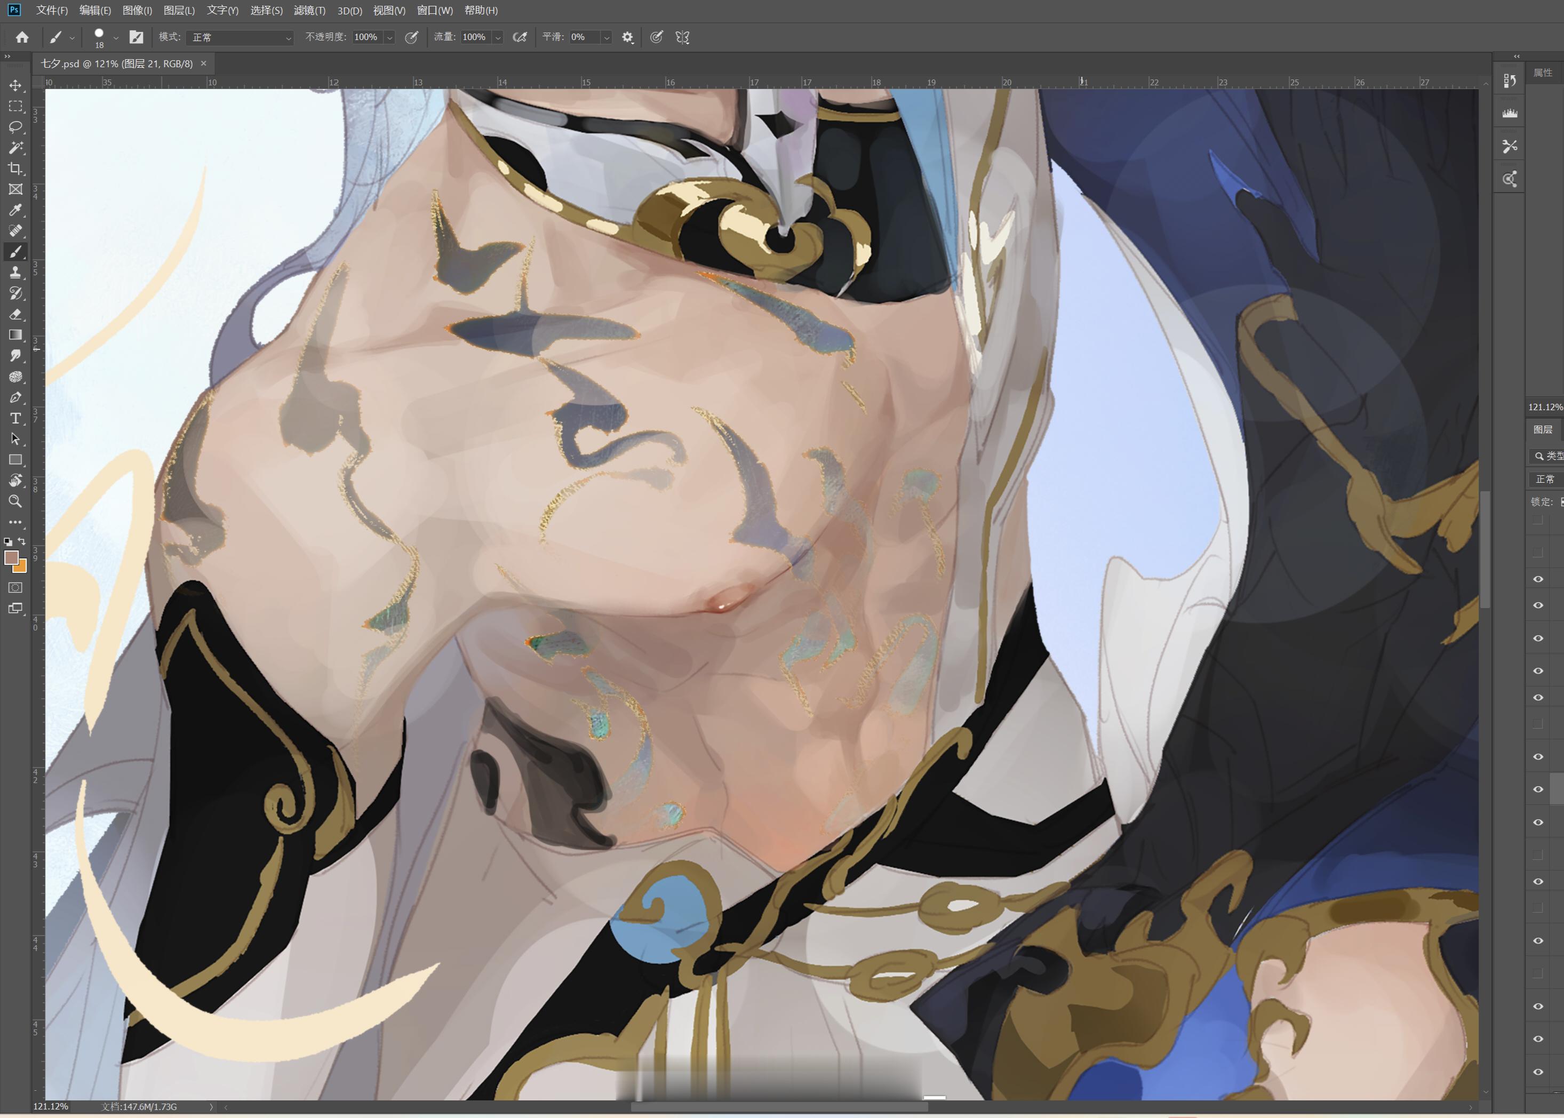The image size is (1564, 1118).
Task: Switch to the 属性 panel tab
Action: click(x=1543, y=73)
